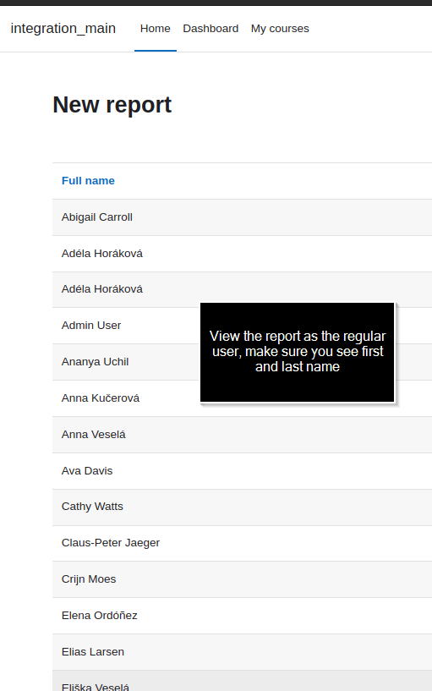Select the Abigail Carroll row
Viewport: 432px width, 691px height.
point(242,217)
